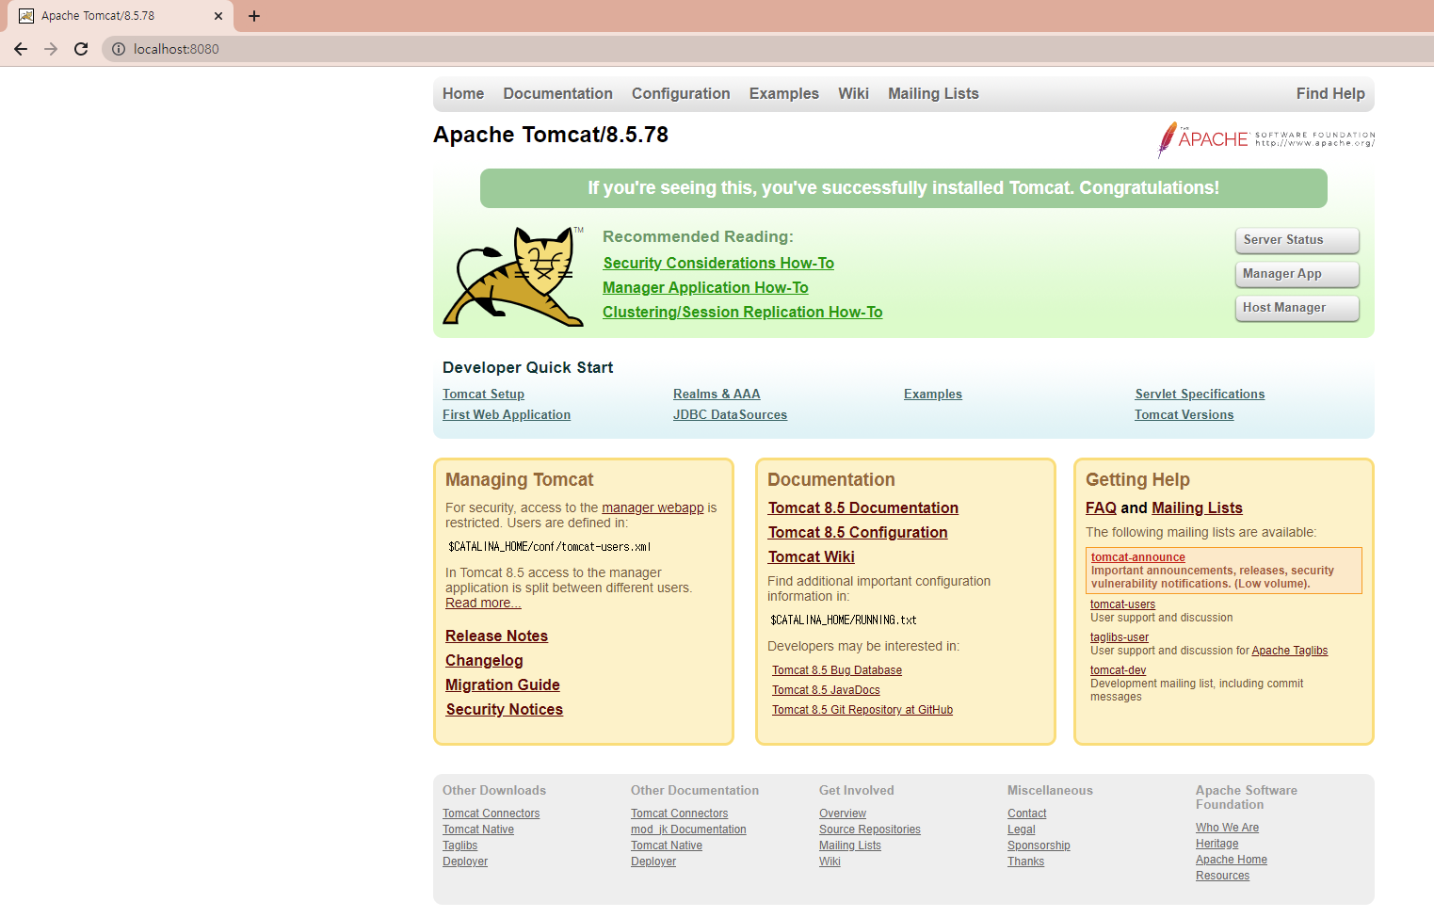Open Tomcat 8.5 Git Repository at GitHub

pyautogui.click(x=862, y=710)
